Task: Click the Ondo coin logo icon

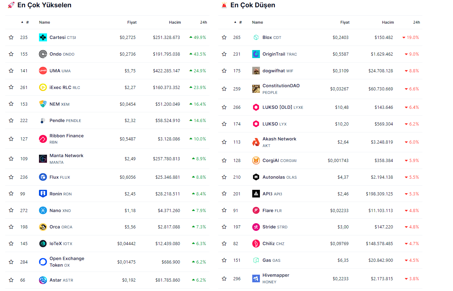Action: pos(43,54)
